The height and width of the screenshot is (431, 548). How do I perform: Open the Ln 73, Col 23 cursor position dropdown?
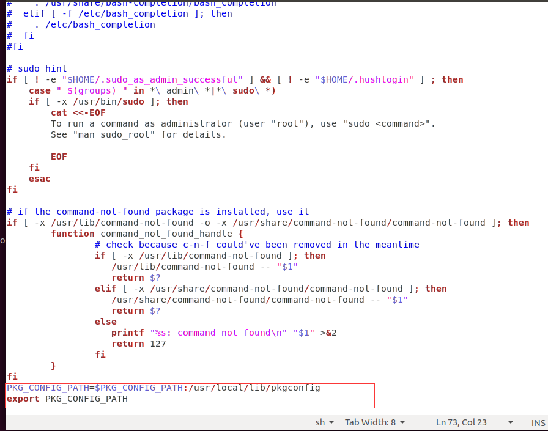[x=475, y=422]
